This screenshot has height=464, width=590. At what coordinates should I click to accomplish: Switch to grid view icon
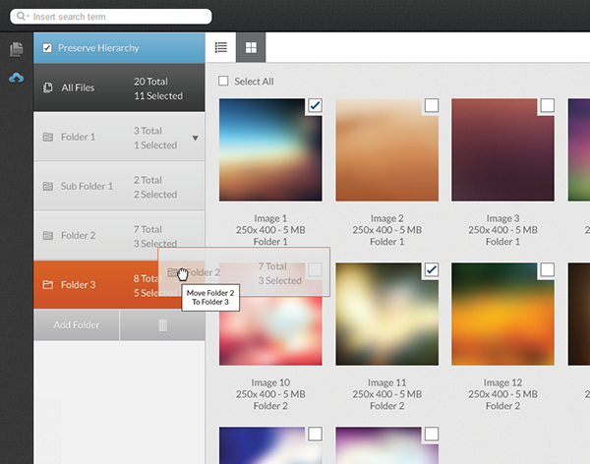251,47
